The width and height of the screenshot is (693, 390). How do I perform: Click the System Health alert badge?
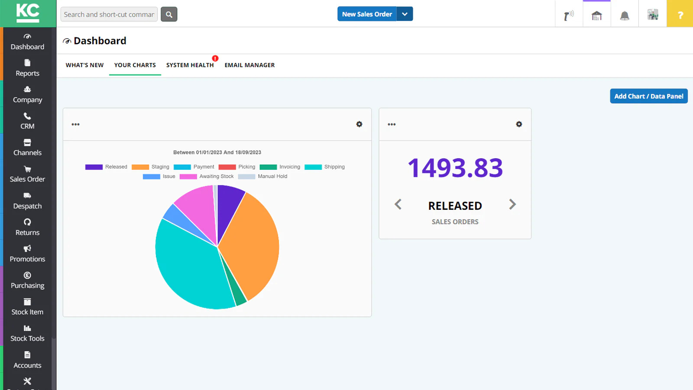coord(215,58)
